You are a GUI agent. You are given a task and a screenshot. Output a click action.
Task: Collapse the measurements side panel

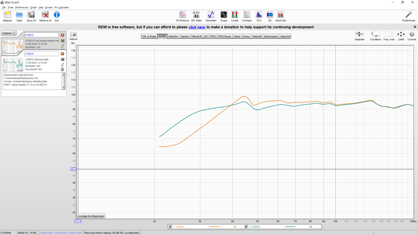[9, 33]
